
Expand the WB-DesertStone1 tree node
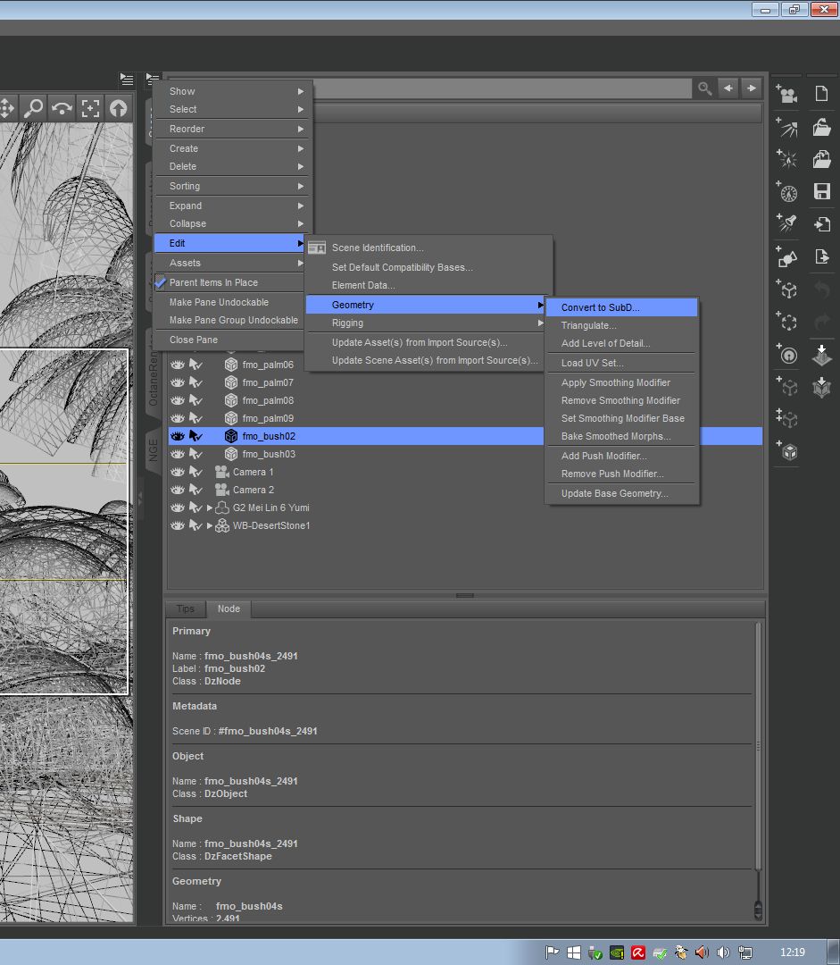coord(210,525)
